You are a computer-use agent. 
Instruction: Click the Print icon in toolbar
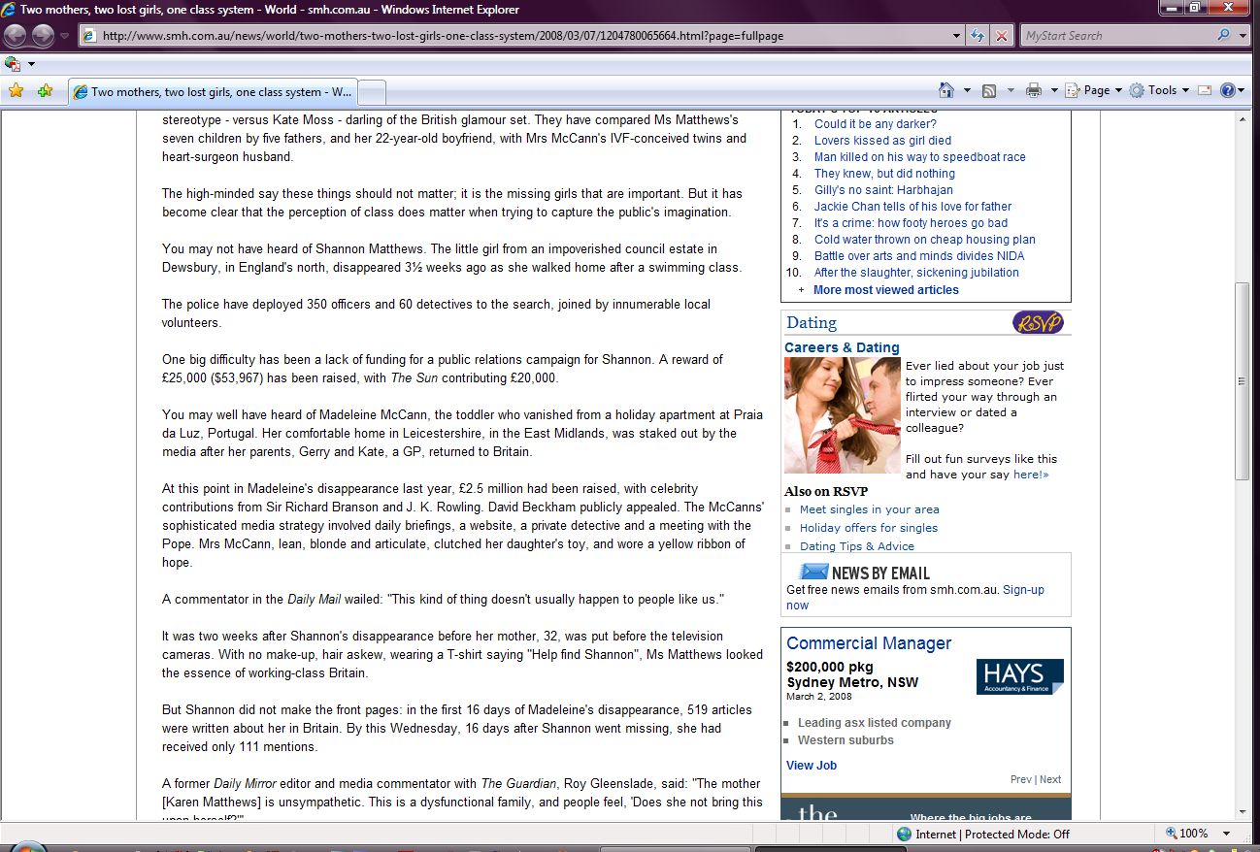tap(1033, 90)
